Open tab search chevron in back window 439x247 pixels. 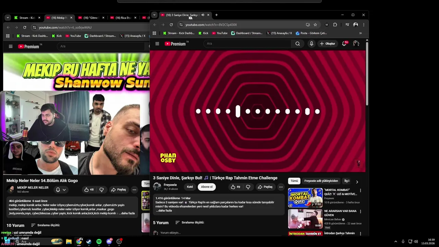click(x=8, y=18)
